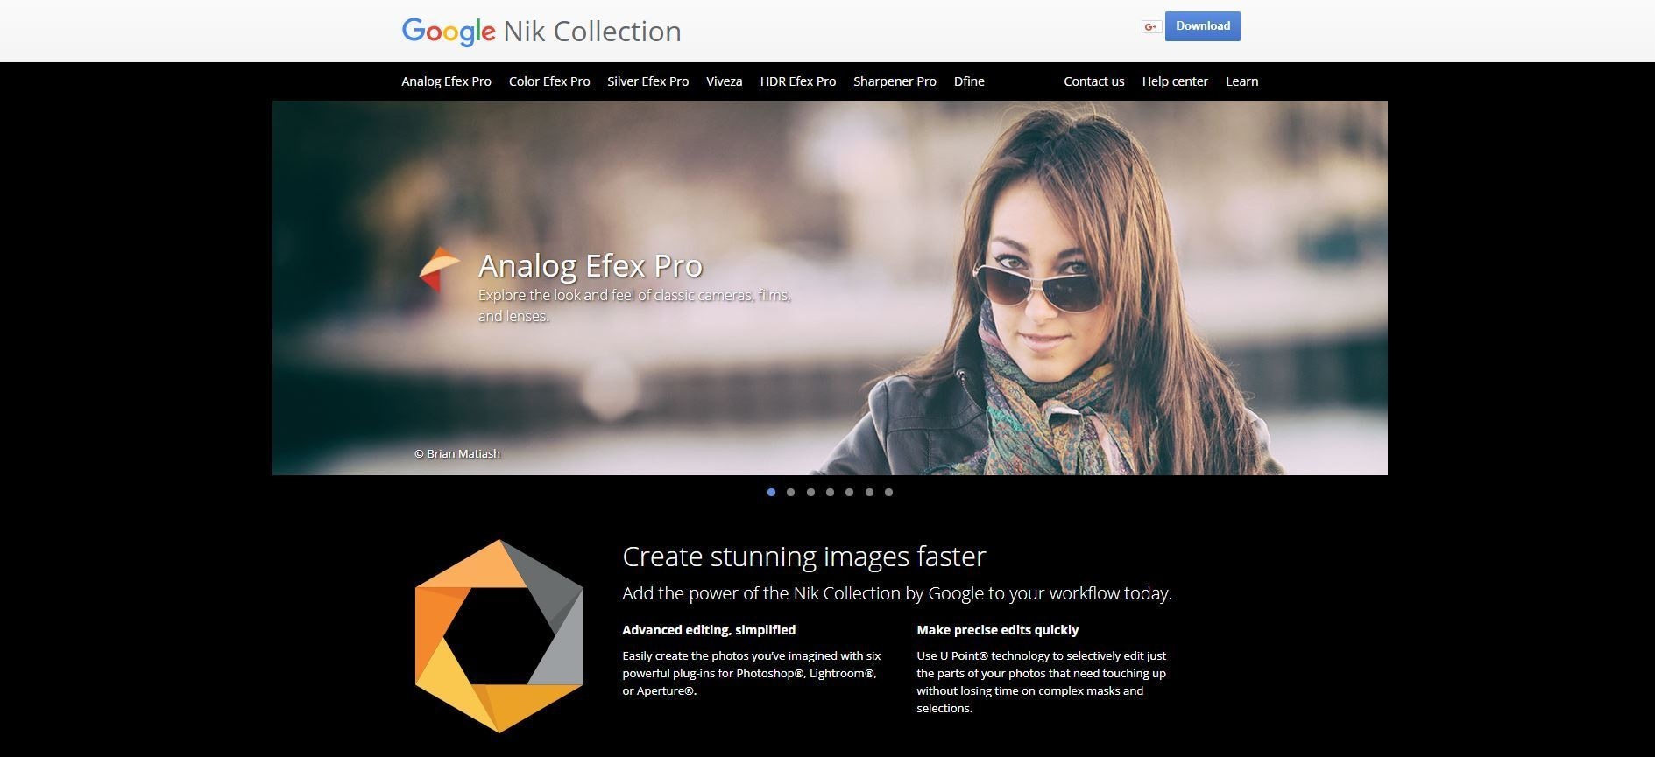Open Sharpener Pro nav item
1655x757 pixels.
click(x=895, y=81)
